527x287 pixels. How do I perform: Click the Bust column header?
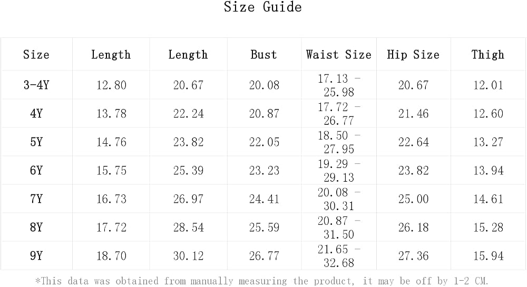coord(264,54)
